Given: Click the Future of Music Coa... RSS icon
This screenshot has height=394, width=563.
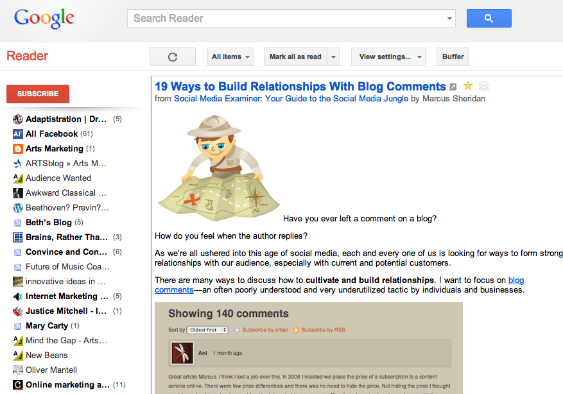Looking at the screenshot, I should pyautogui.click(x=17, y=267).
